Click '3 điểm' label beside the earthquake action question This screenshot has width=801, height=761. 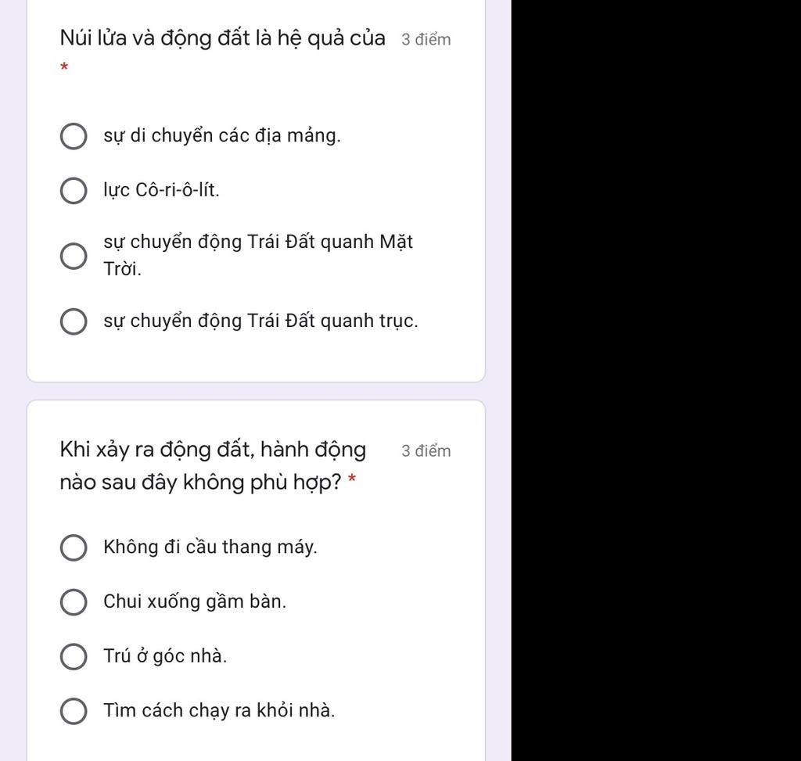pos(426,451)
